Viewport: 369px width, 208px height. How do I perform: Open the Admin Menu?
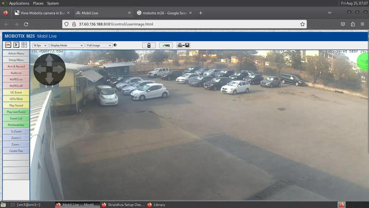pyautogui.click(x=16, y=53)
